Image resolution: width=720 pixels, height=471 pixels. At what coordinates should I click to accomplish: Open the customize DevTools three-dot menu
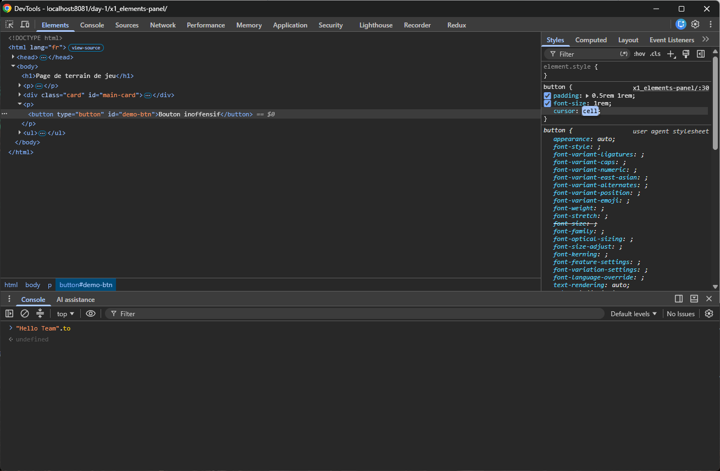pyautogui.click(x=711, y=24)
